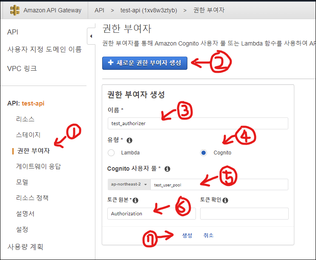The width and height of the screenshot is (316, 260).
Task: Click the 새로운 권한 부여자 생성 button
Action: [145, 63]
